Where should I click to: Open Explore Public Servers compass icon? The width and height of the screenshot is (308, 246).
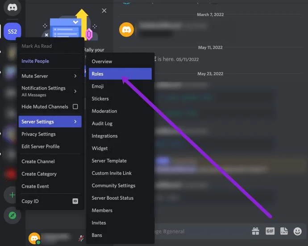(12, 215)
